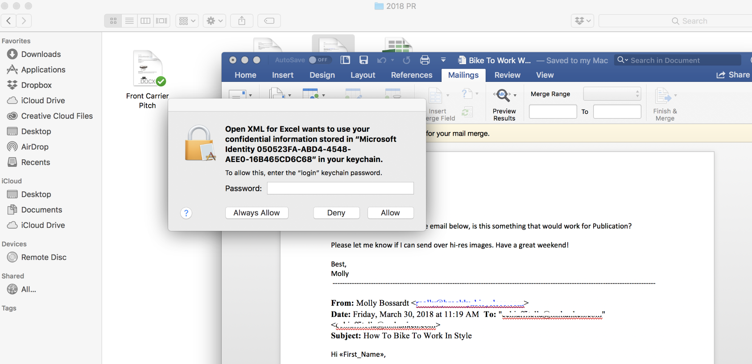Switch to the Design ribbon tab

coord(322,75)
